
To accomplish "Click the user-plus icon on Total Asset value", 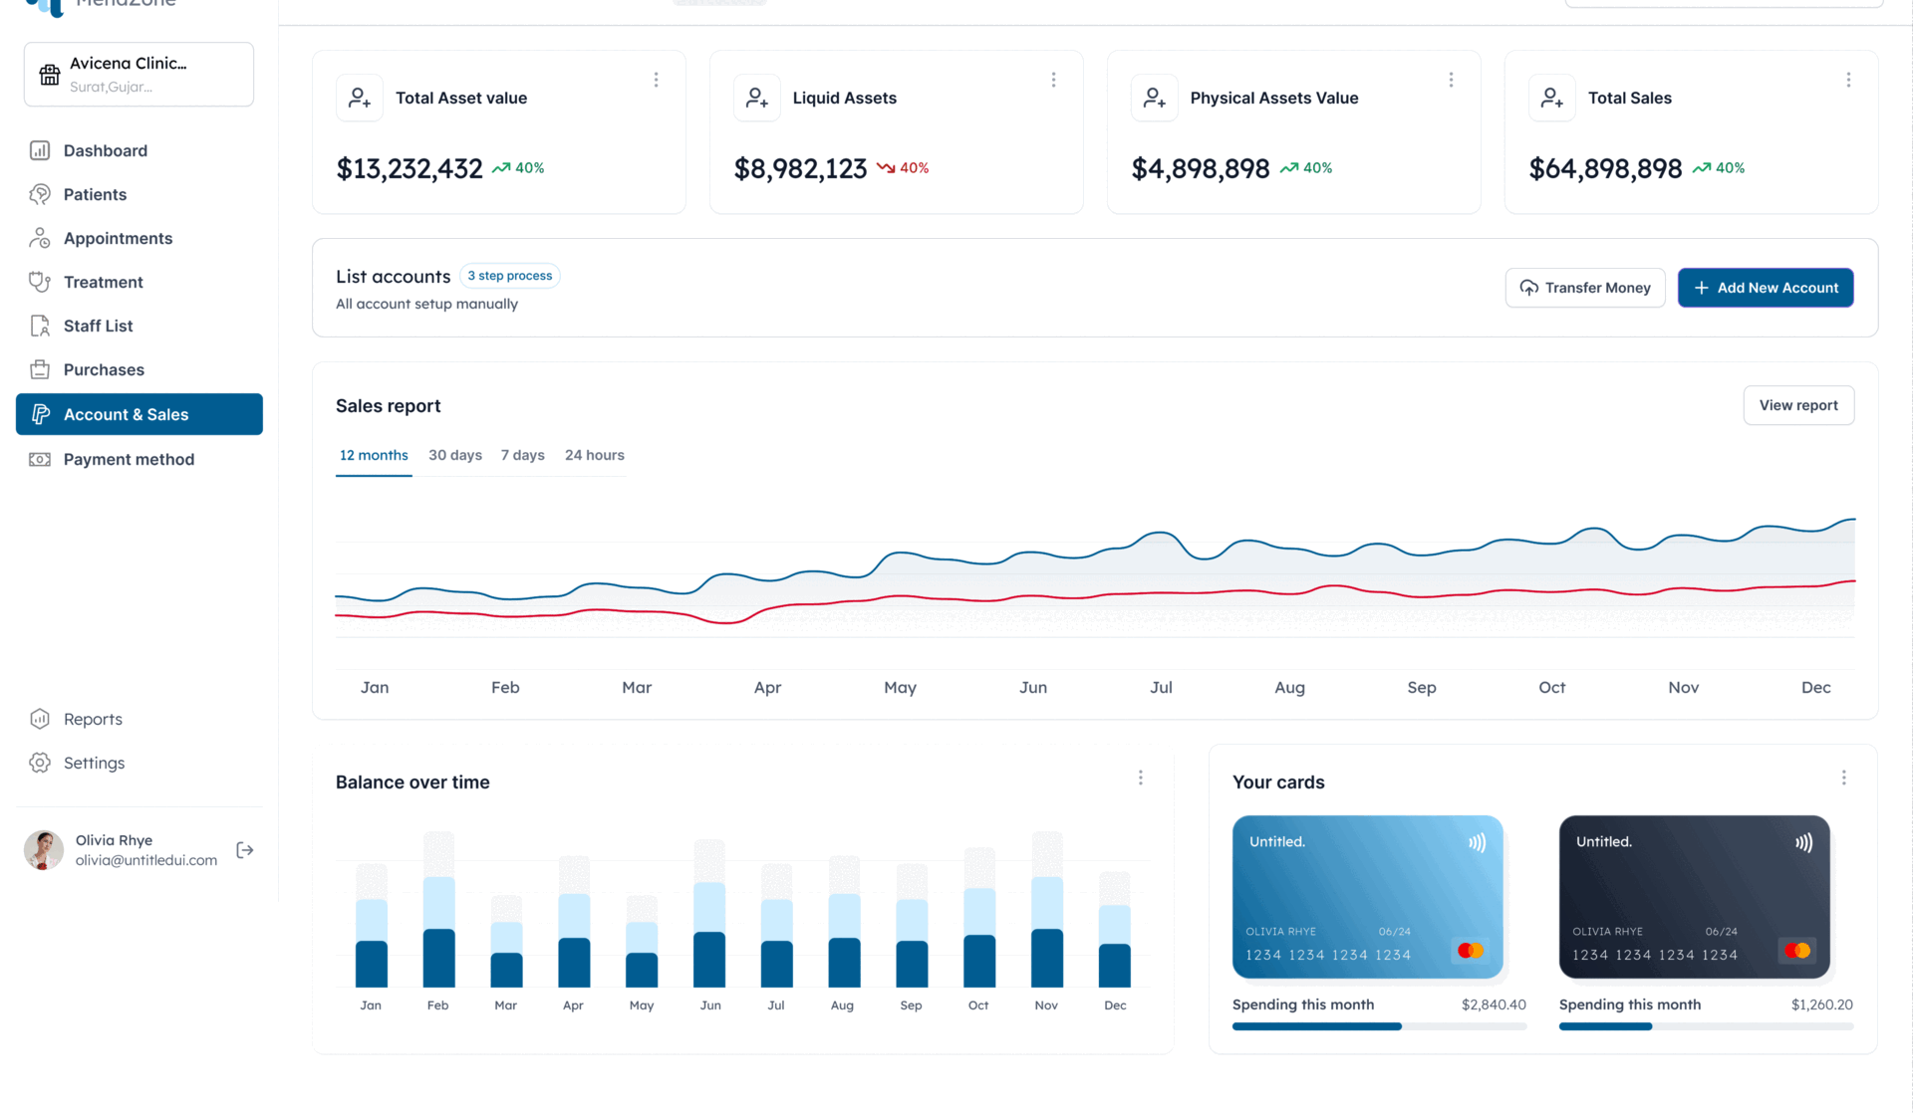I will [360, 98].
